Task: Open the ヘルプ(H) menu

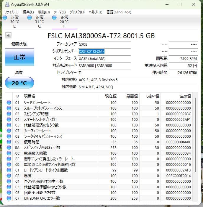Action: (x=95, y=12)
